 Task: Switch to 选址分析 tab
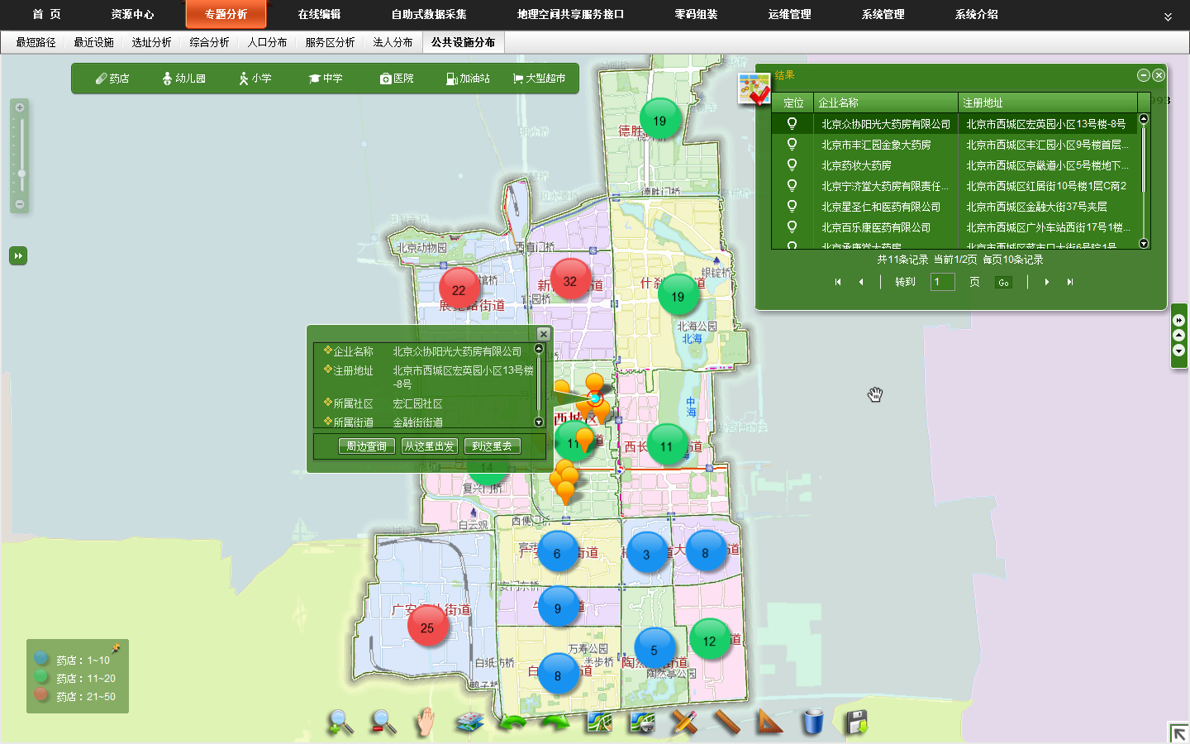coord(151,42)
